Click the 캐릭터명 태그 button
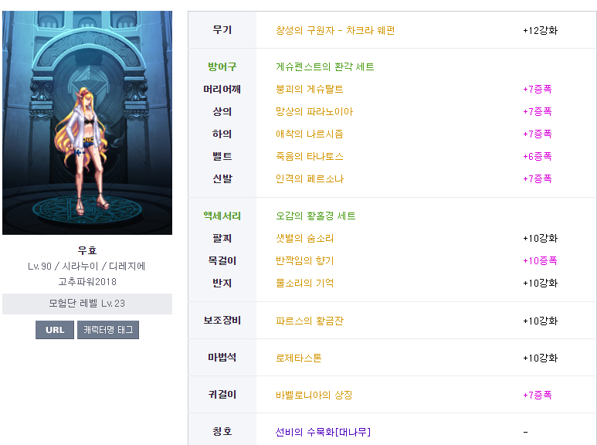This screenshot has height=445, width=597. click(x=108, y=330)
